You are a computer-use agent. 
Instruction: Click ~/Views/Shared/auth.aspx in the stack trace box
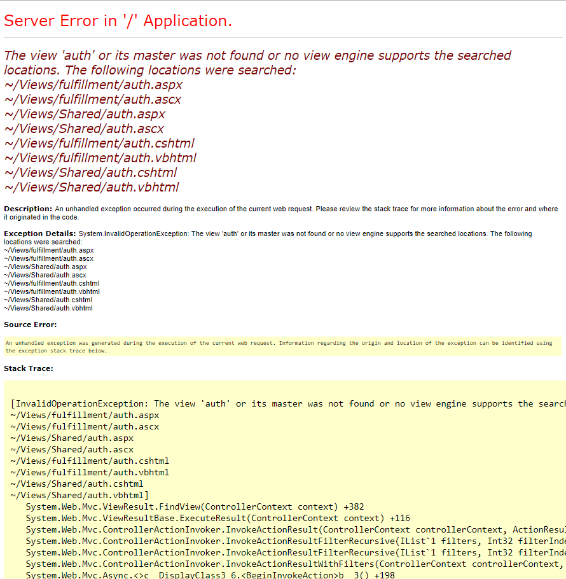click(72, 438)
